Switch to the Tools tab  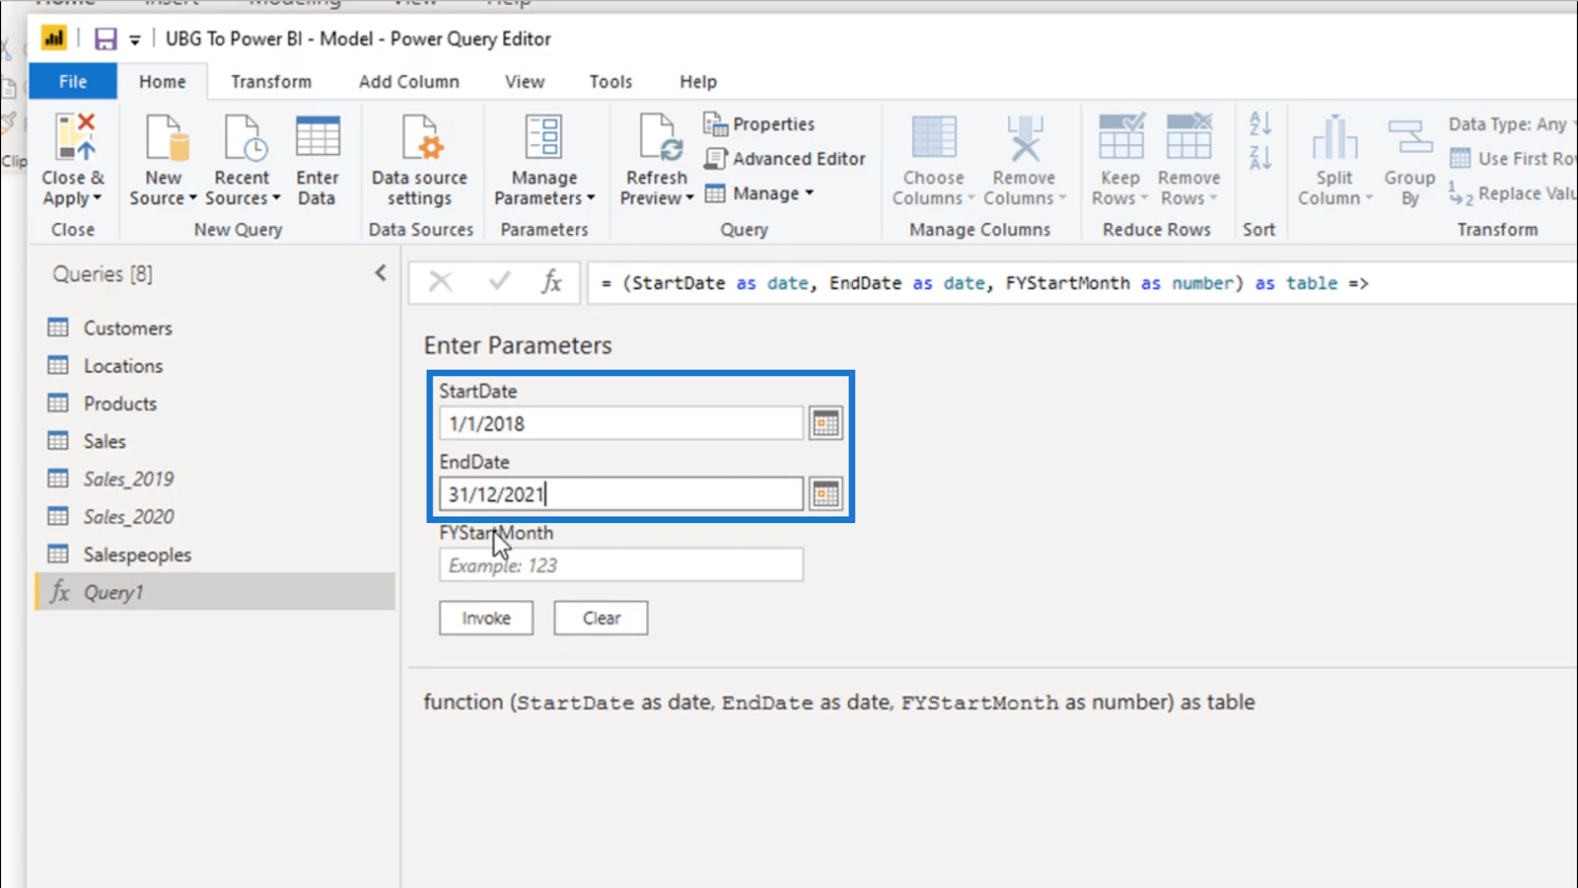click(610, 82)
